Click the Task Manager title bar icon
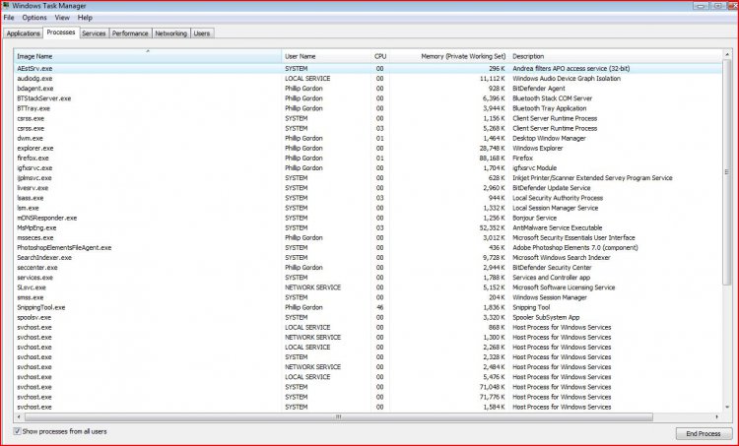739x446 pixels. [6, 6]
